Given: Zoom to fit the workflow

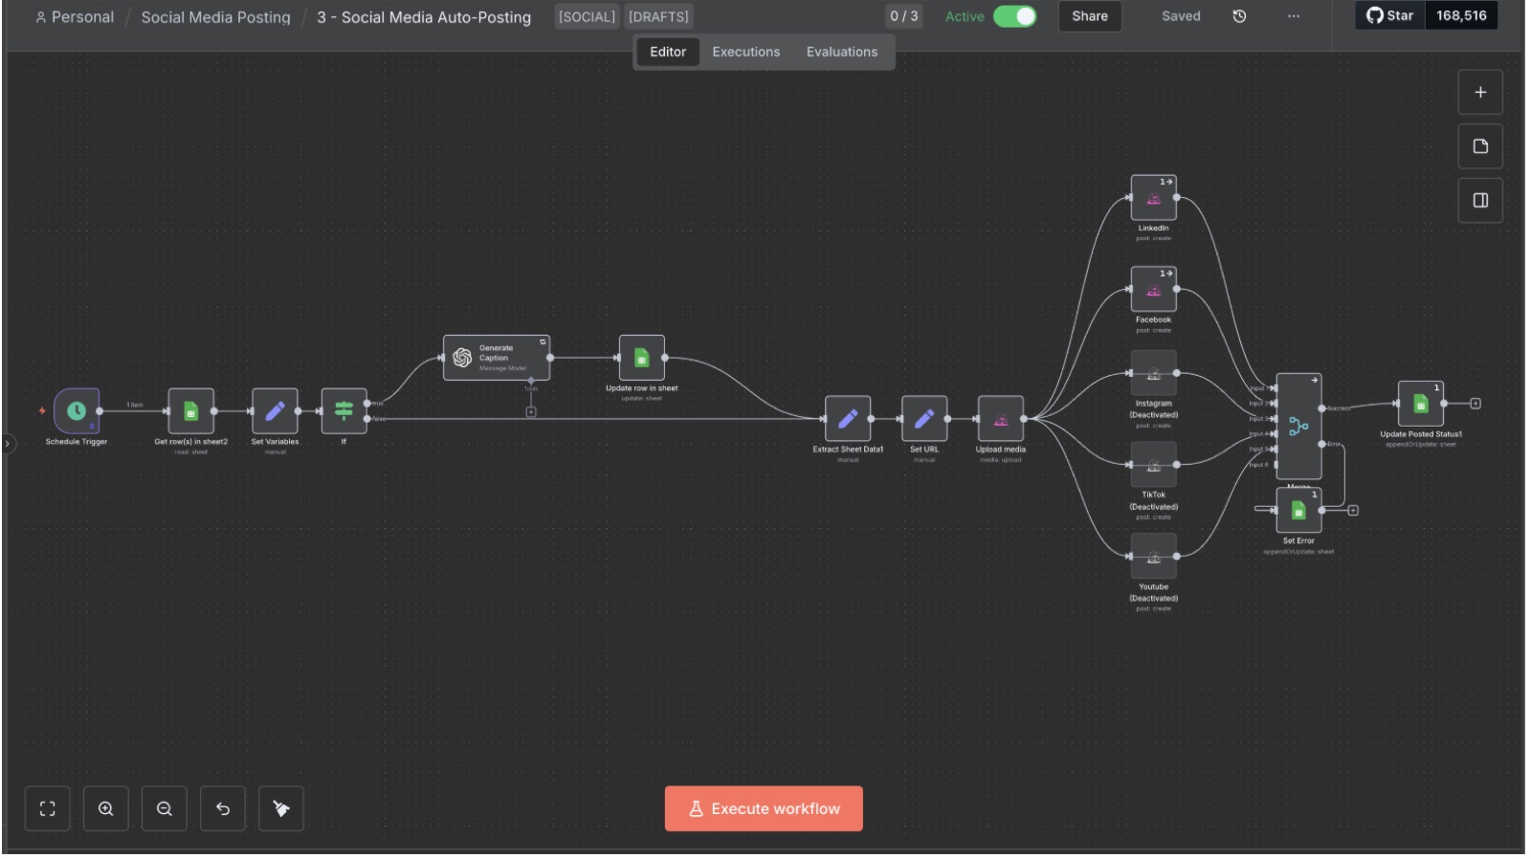Looking at the screenshot, I should click(x=48, y=809).
